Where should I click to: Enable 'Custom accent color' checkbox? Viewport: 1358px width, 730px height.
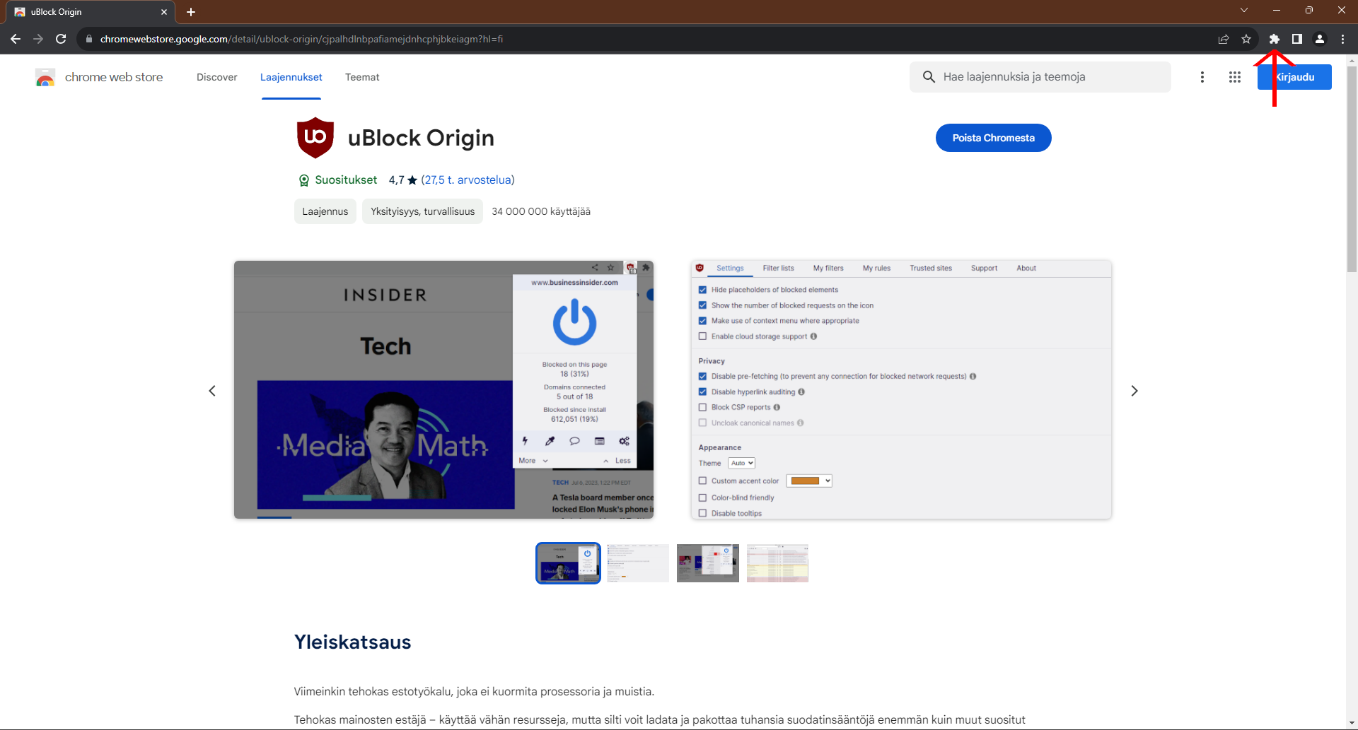point(702,481)
